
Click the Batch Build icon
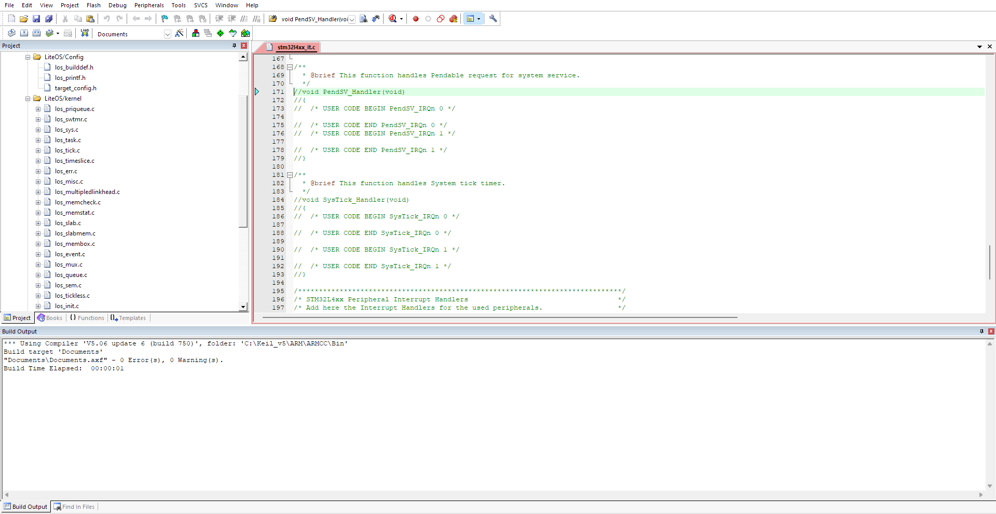point(49,33)
